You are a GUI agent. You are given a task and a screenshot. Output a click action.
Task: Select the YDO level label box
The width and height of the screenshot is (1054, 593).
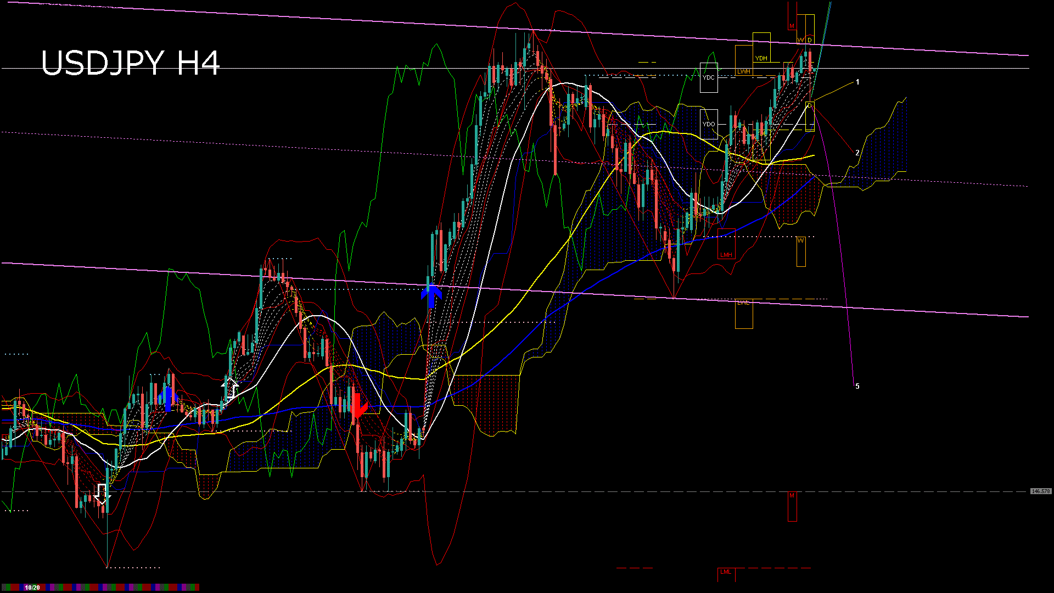709,124
